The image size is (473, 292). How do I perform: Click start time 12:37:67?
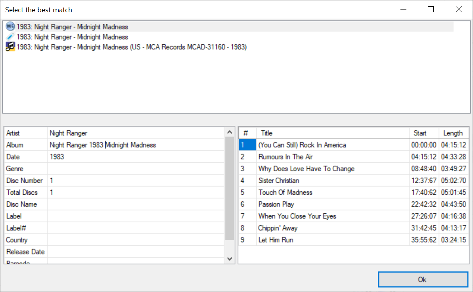pos(423,180)
